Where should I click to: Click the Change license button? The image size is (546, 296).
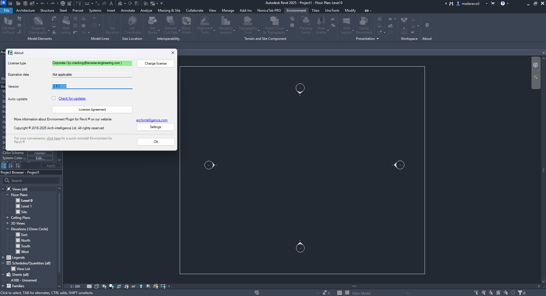(x=156, y=63)
